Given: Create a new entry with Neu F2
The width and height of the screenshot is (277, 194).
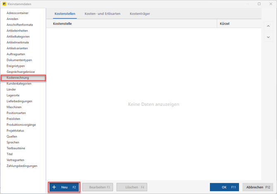Looking at the screenshot, I should click(x=64, y=187).
